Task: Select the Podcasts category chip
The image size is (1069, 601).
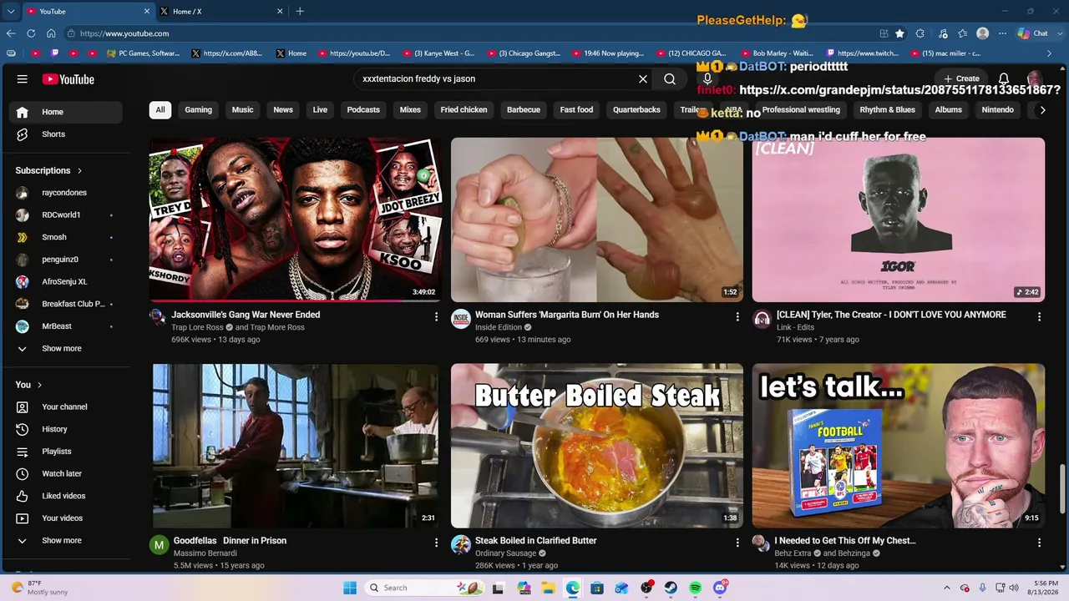Action: click(363, 110)
